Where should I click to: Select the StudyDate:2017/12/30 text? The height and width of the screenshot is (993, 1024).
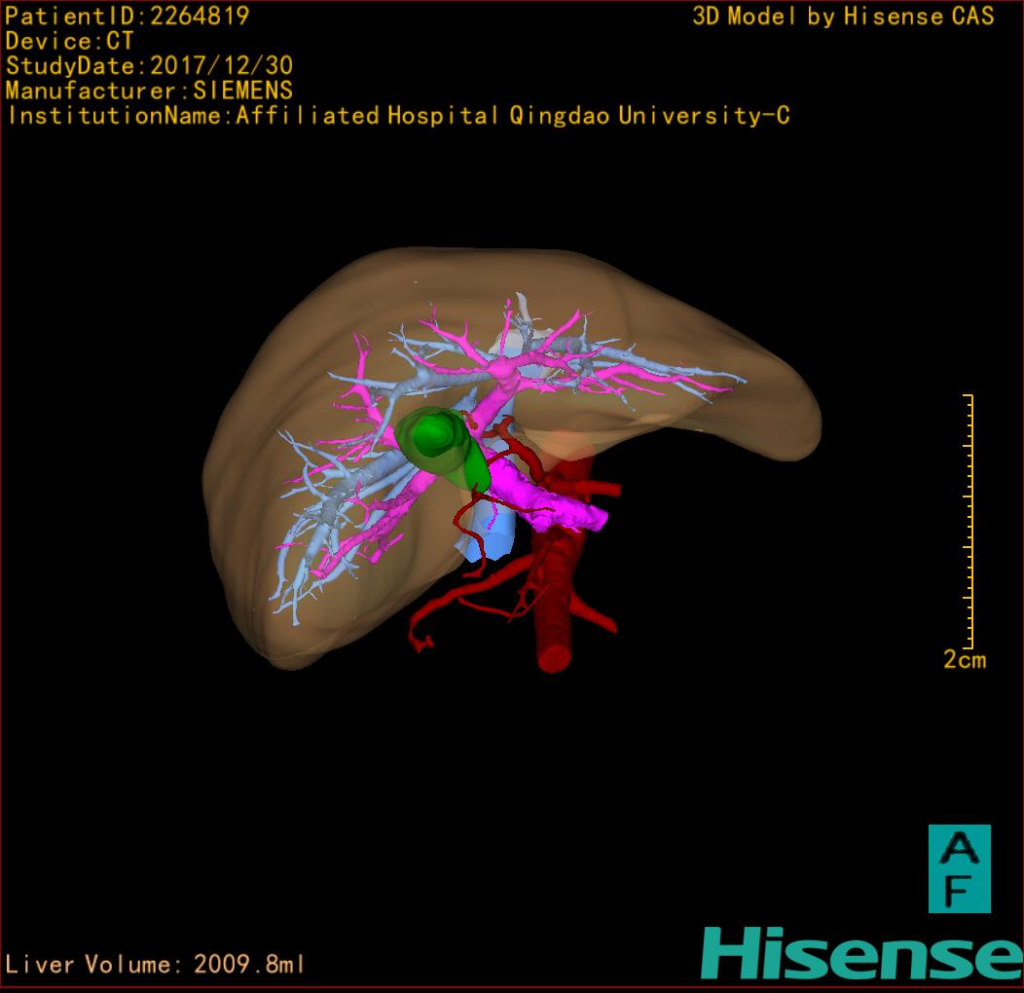point(149,66)
